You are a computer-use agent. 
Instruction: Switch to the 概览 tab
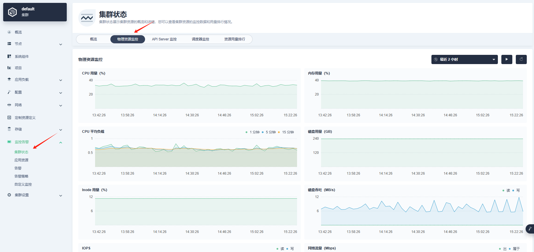[x=93, y=39]
